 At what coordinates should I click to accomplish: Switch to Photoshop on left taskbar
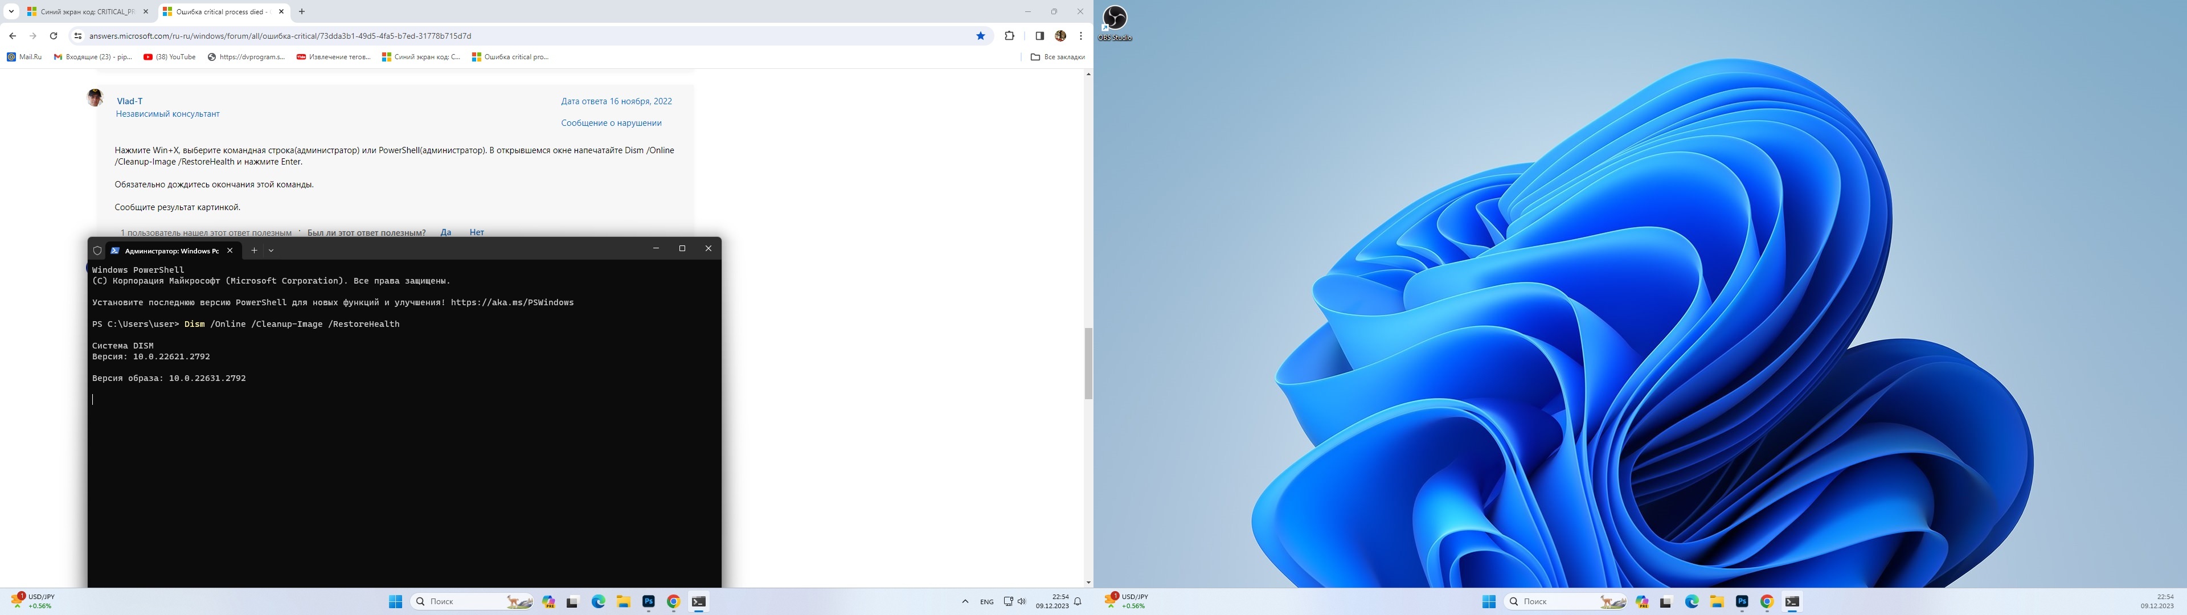pyautogui.click(x=649, y=601)
